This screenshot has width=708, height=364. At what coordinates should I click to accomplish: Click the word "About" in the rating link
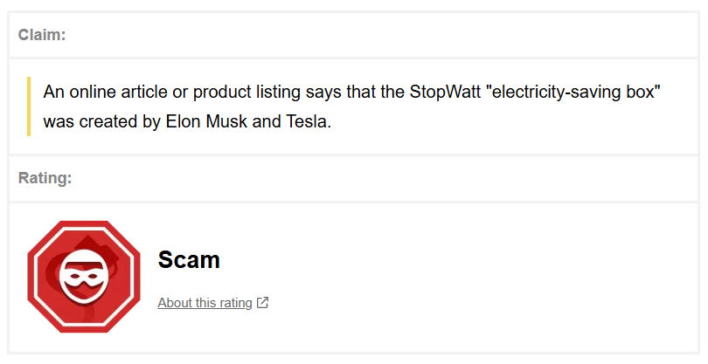pyautogui.click(x=175, y=303)
